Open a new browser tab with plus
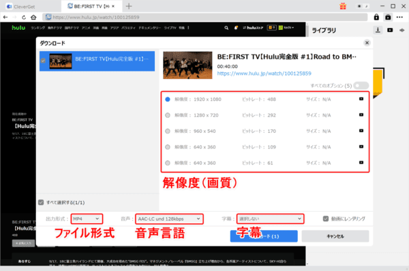This screenshot has height=271, width=409. coord(129,6)
